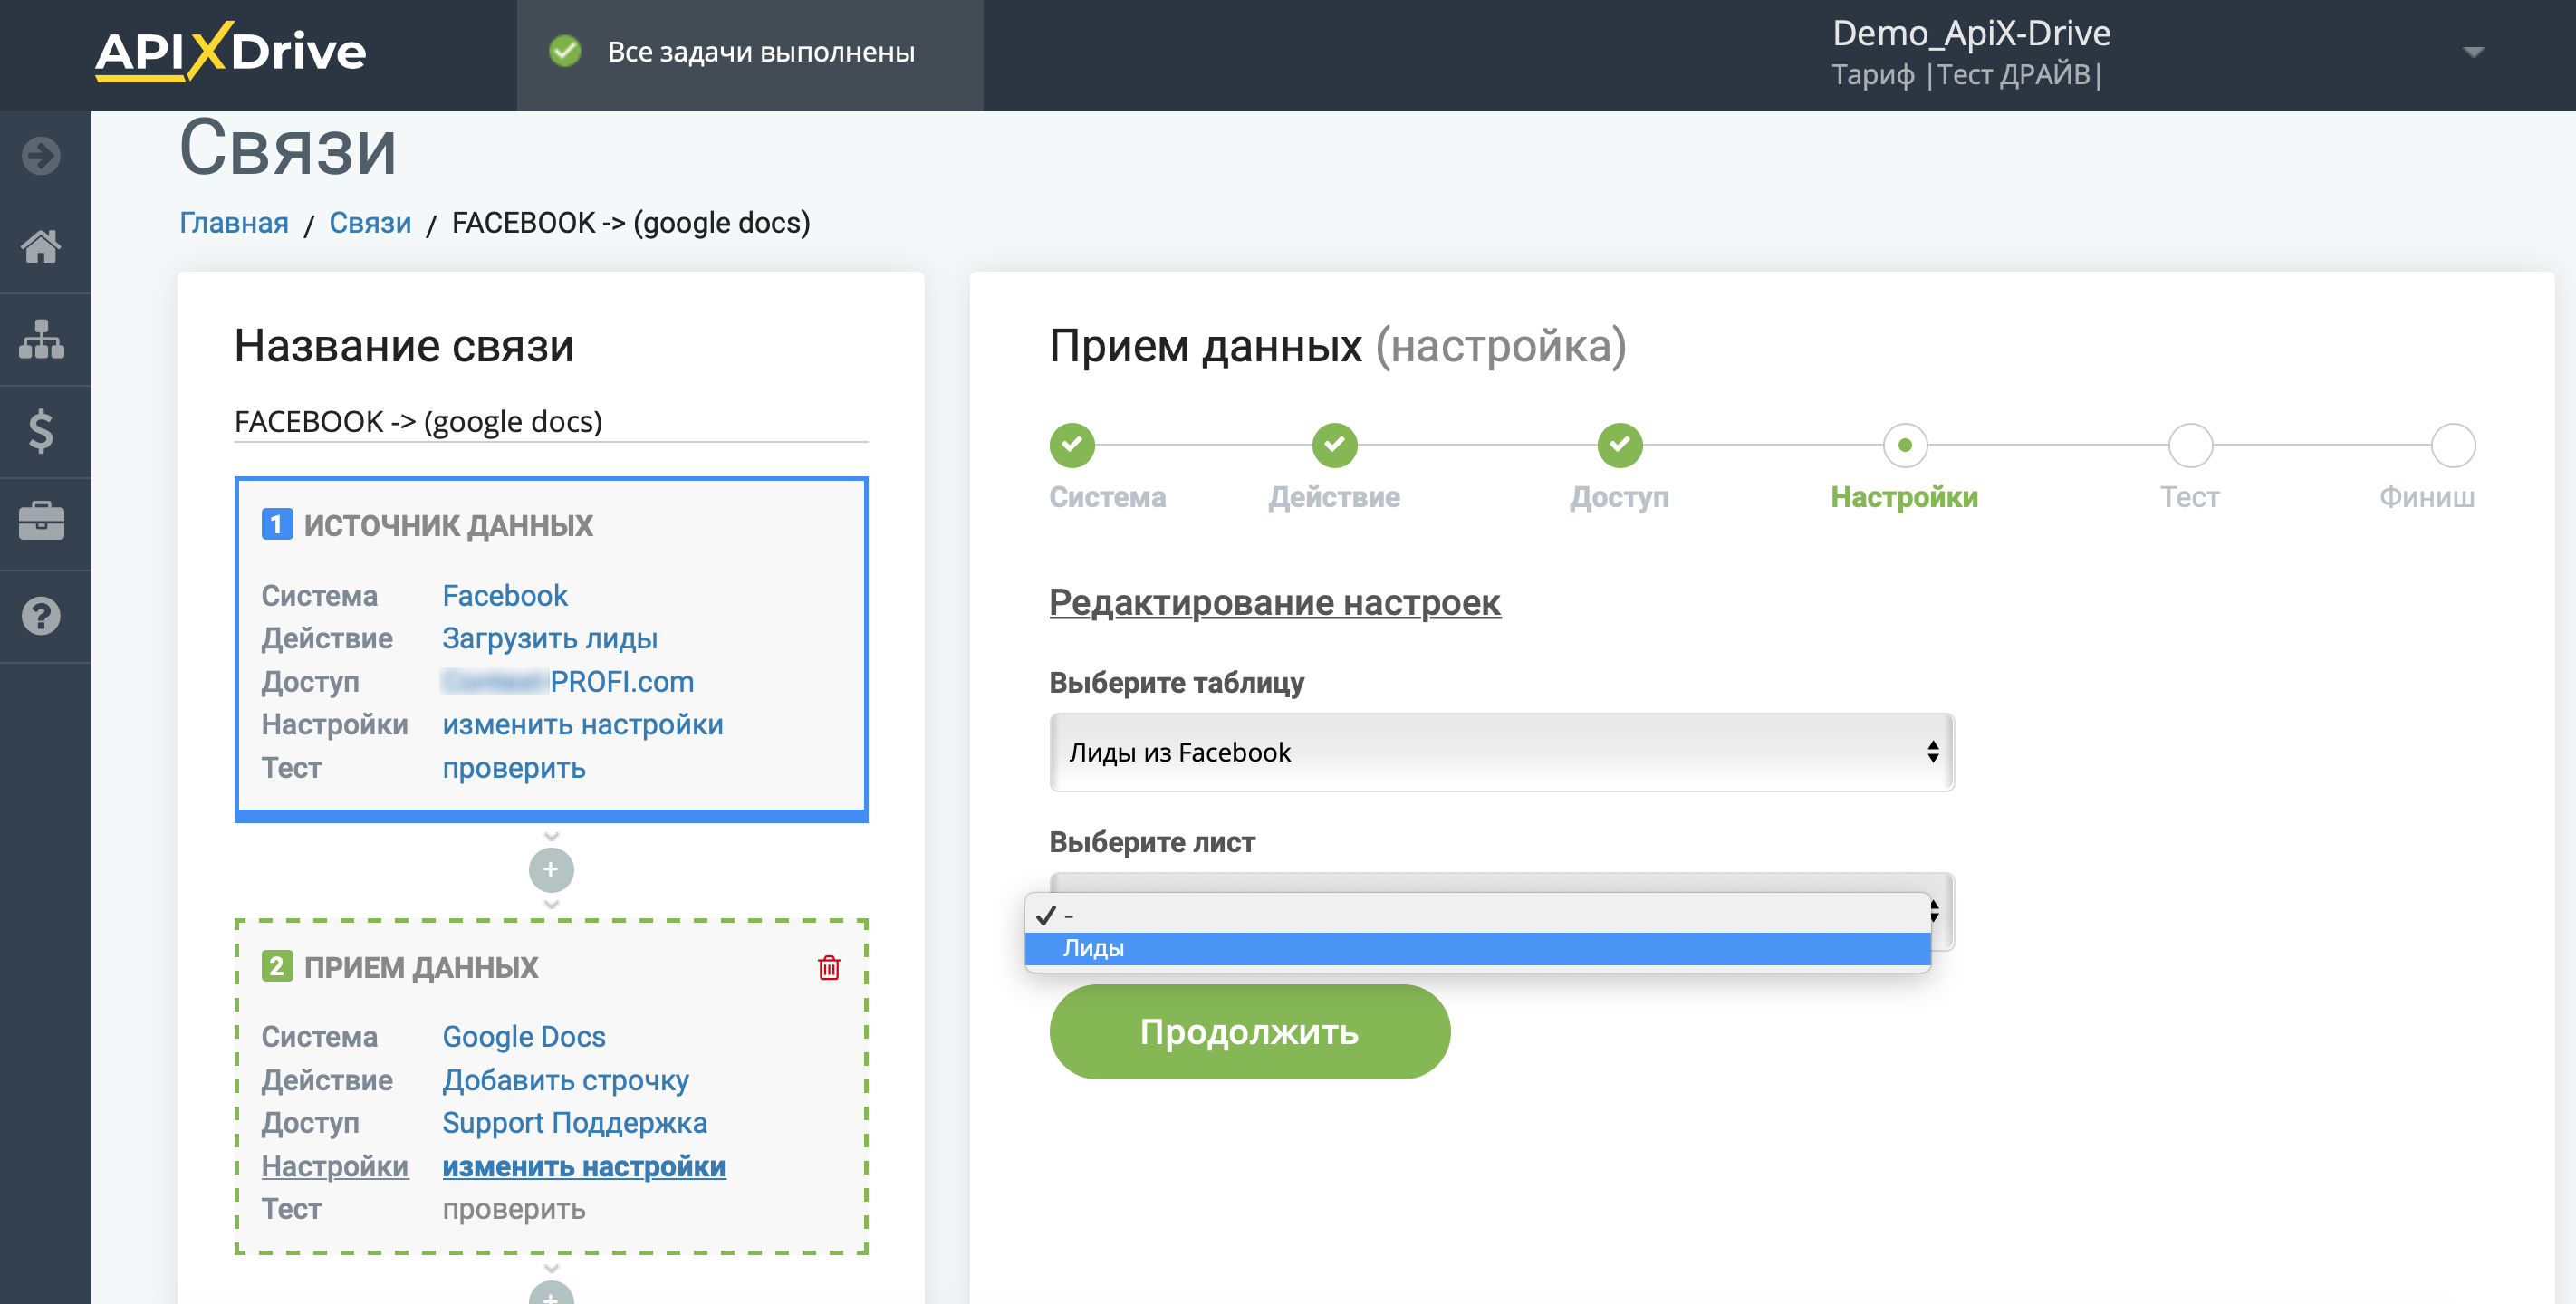Click the ApiX-Drive logo
The image size is (2576, 1304).
[x=231, y=51]
